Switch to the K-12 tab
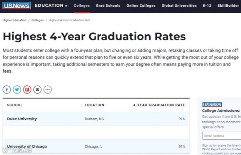This screenshot has height=155, width=241. click(x=207, y=6)
